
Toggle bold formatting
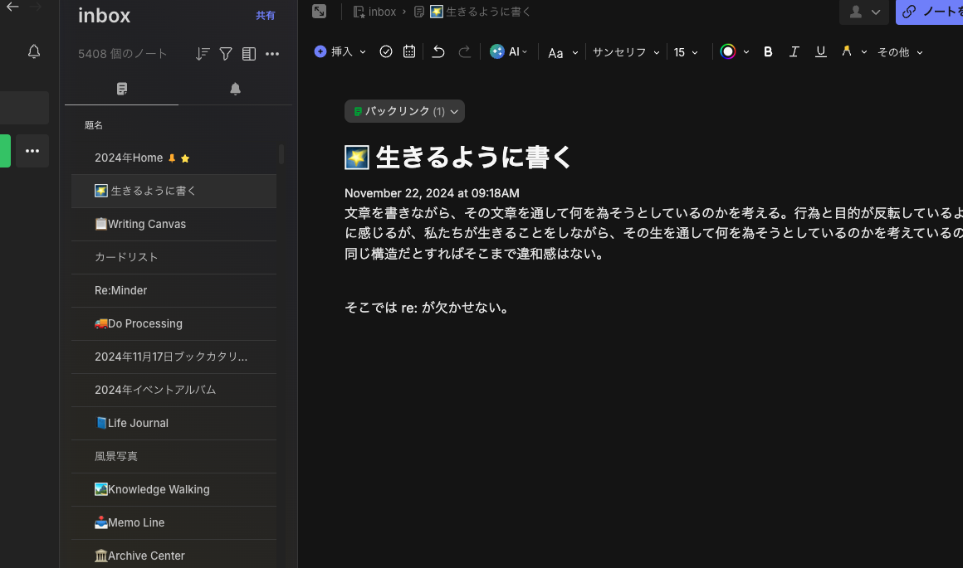[768, 51]
